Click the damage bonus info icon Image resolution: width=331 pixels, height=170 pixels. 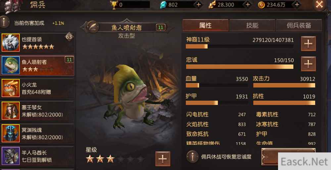(4, 22)
